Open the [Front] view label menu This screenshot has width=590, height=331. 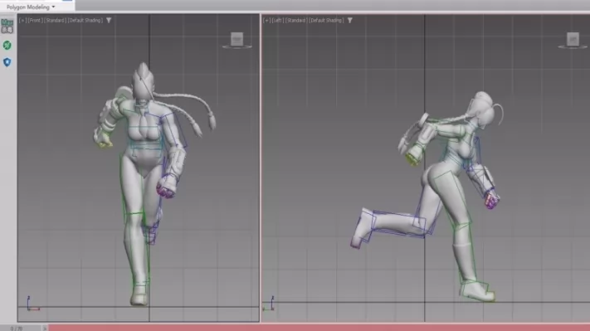coord(35,20)
